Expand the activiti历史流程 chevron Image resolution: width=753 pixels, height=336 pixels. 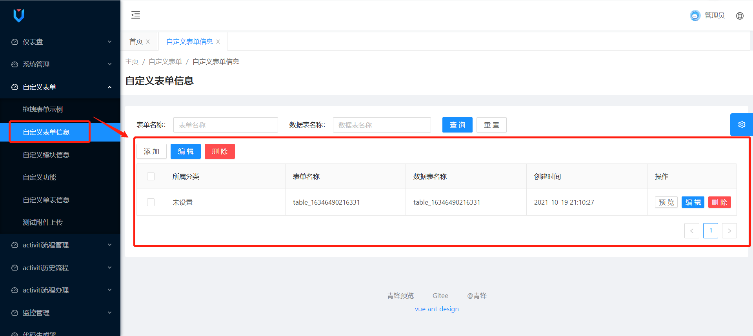(110, 268)
